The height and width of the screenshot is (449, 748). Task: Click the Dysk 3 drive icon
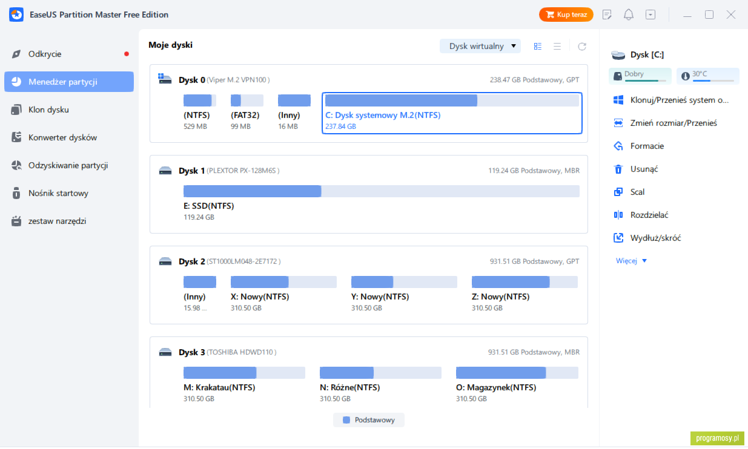point(165,352)
